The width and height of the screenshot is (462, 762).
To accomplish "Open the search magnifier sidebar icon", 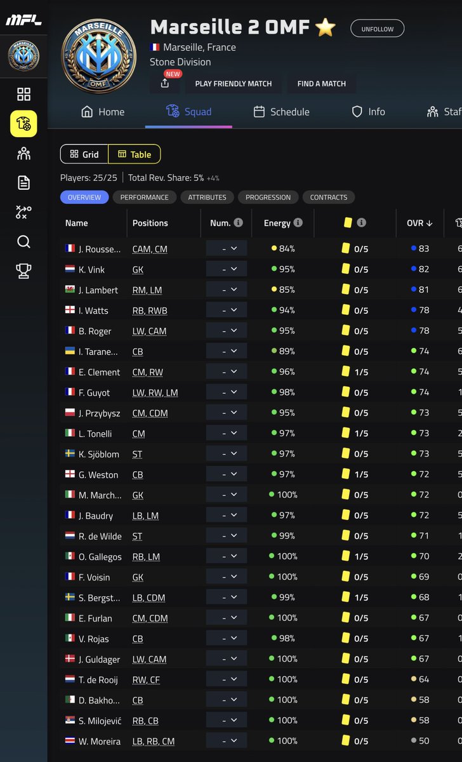I will tap(23, 242).
